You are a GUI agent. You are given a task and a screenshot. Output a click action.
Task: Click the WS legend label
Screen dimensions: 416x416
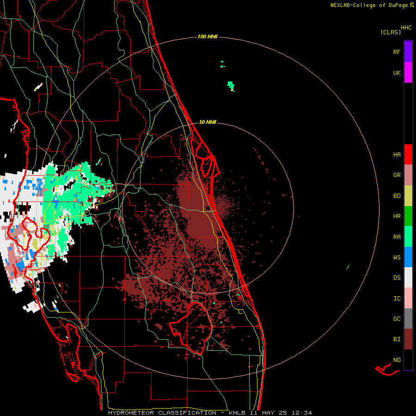(397, 257)
